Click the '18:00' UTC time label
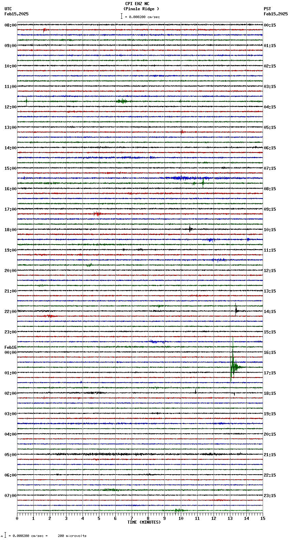This screenshot has width=290, height=540. click(x=11, y=230)
